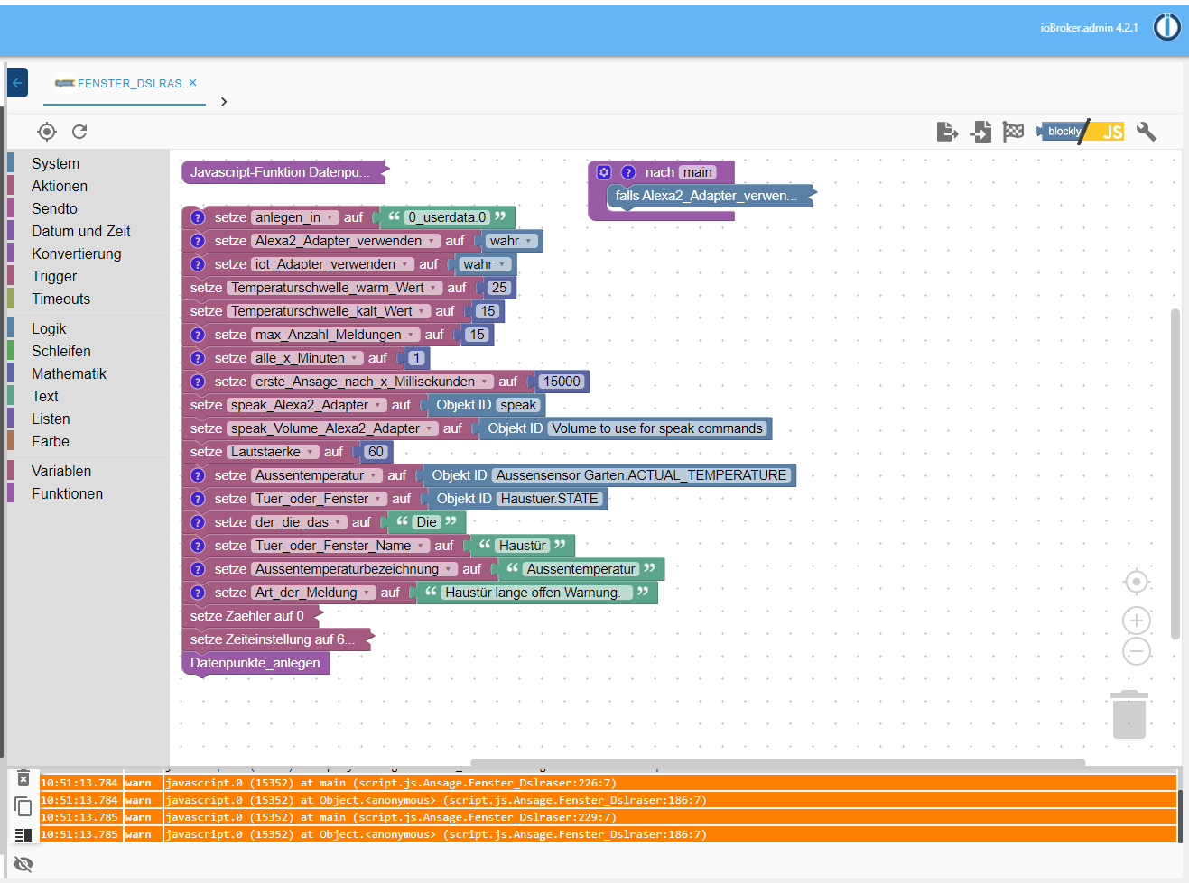The width and height of the screenshot is (1189, 883).
Task: Open the wahr dropdown for iot_Adapter_verwenden
Action: (485, 264)
